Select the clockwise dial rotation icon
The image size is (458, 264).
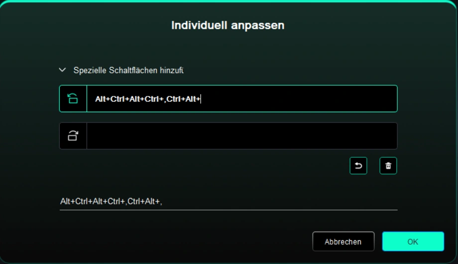pyautogui.click(x=73, y=135)
